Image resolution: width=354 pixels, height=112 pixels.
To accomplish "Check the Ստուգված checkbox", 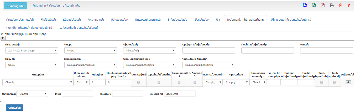I will click(139, 82).
